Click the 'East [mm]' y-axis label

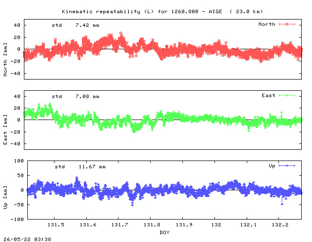[x=5, y=130]
